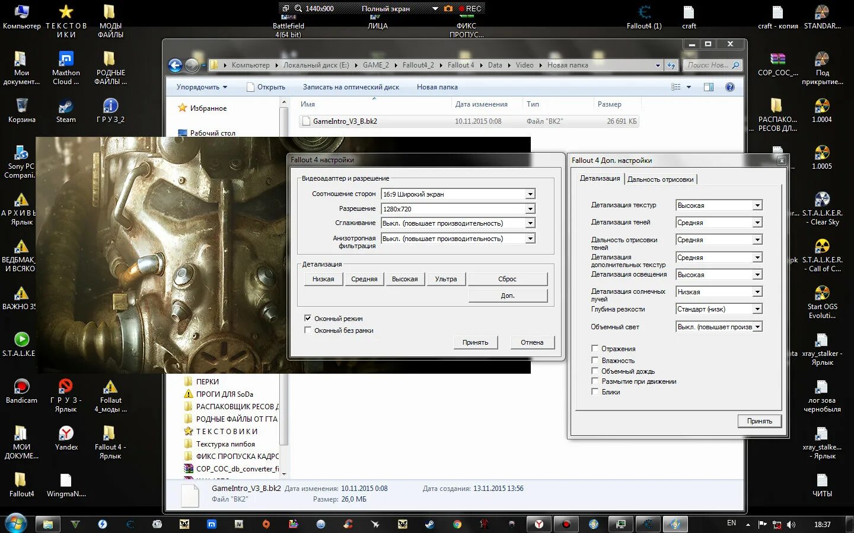Open the Windows Start menu orb
The height and width of the screenshot is (533, 854).
[16, 524]
